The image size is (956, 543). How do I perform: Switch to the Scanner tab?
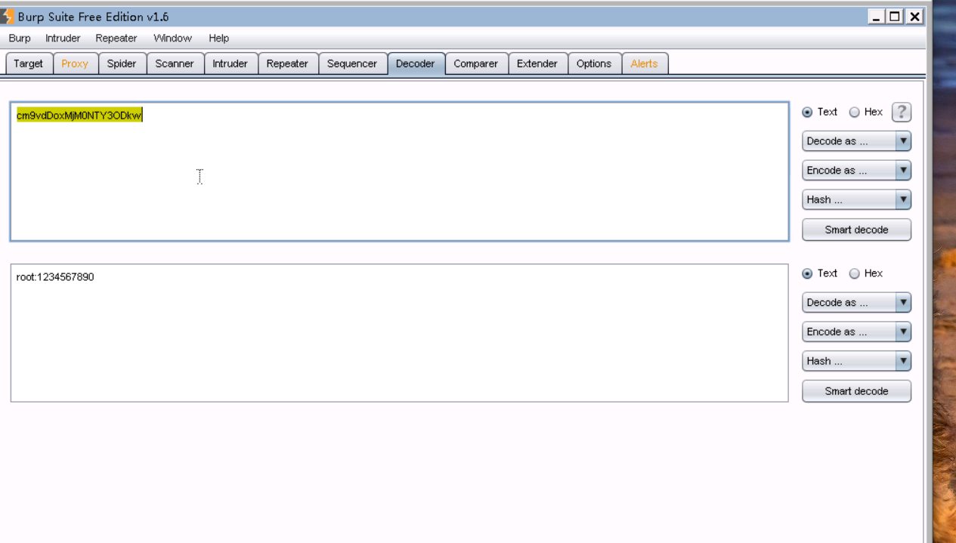pyautogui.click(x=175, y=64)
